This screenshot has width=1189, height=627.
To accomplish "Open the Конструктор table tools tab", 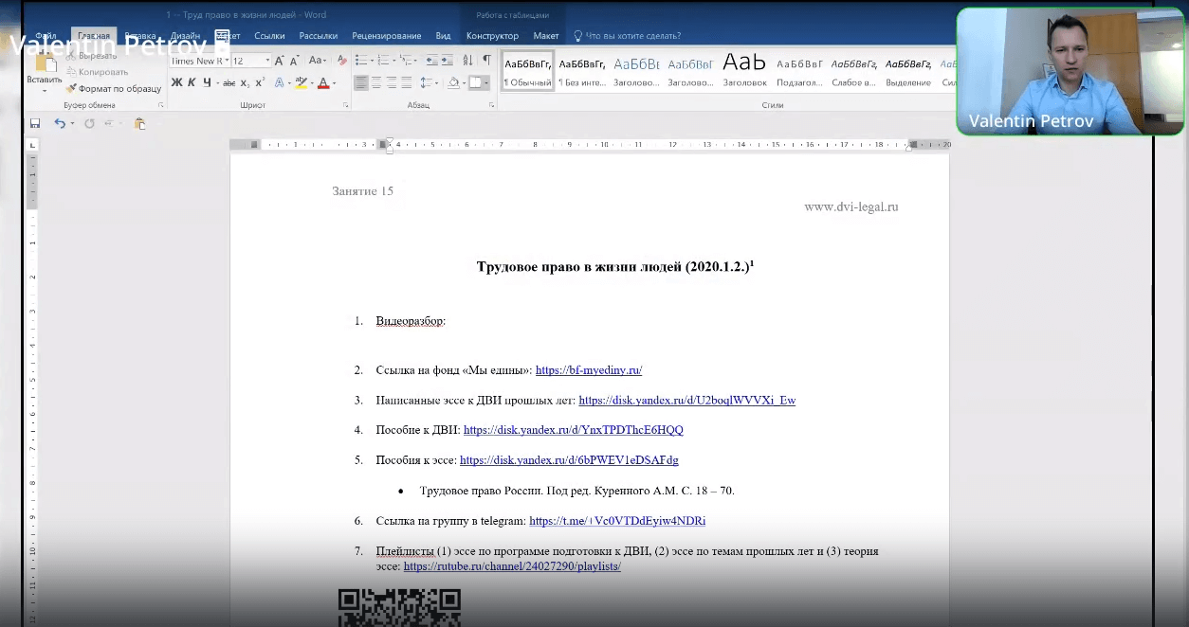I will (492, 36).
